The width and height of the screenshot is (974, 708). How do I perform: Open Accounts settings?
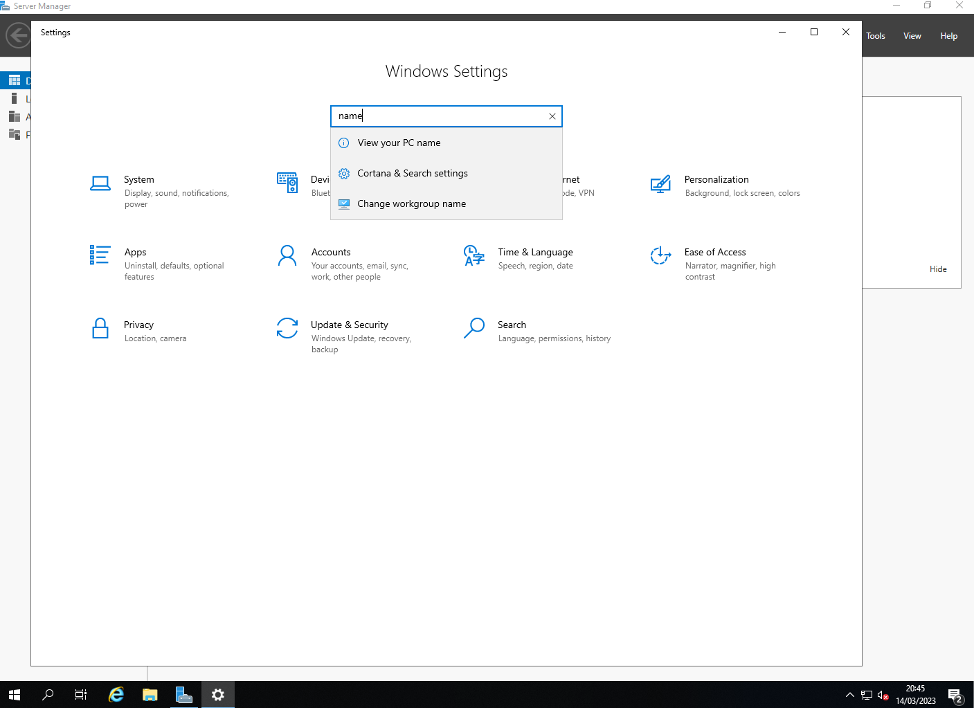(330, 253)
